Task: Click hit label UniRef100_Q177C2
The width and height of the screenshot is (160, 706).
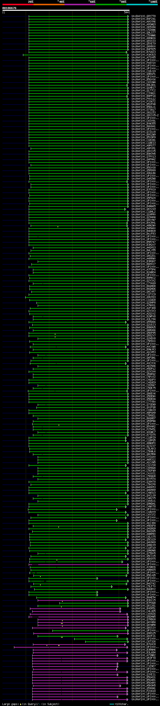Action: coord(143,91)
